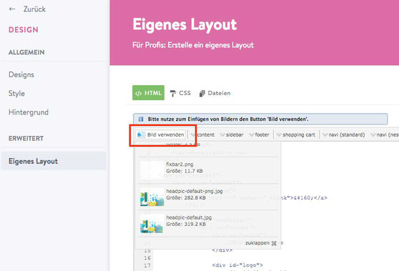Select the headpic-default.jpg file entry
This screenshot has height=271, width=399.
click(x=208, y=223)
